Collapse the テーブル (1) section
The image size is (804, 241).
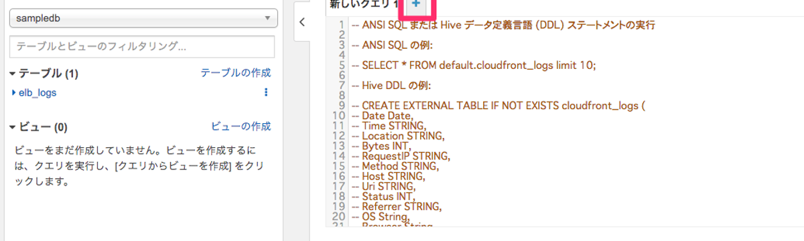pyautogui.click(x=13, y=73)
